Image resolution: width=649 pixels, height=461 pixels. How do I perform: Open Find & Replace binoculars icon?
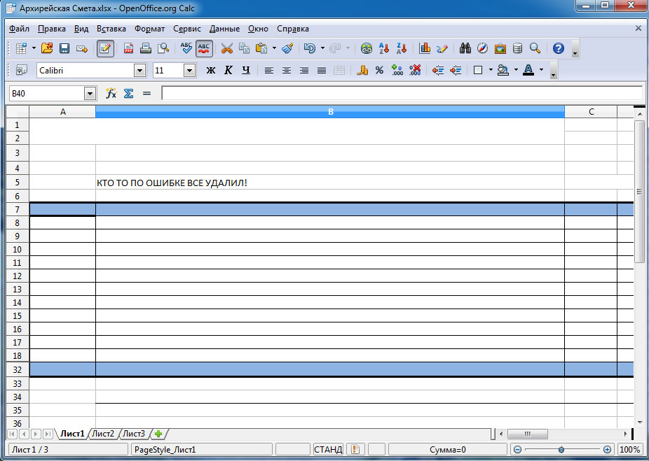coord(465,49)
